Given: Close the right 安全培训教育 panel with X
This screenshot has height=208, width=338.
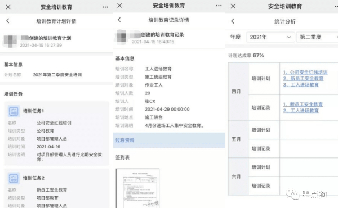Looking at the screenshot, I should (233, 6).
